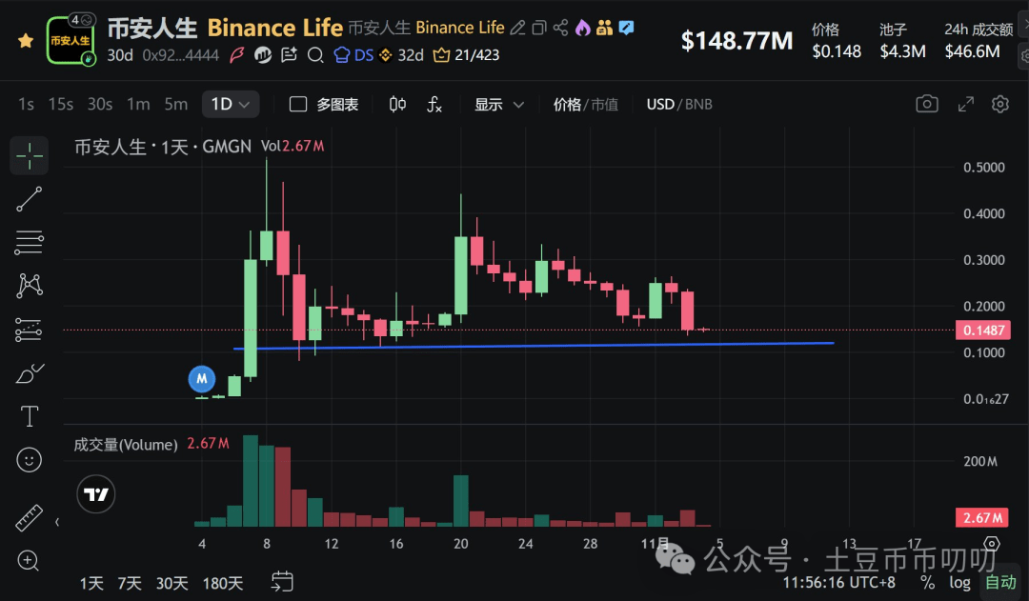
Task: Select the text T tool
Action: pos(29,416)
